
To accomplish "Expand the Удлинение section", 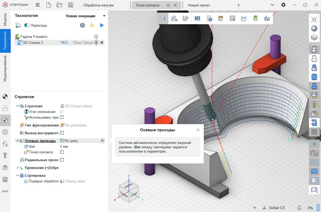I will point(18,168).
